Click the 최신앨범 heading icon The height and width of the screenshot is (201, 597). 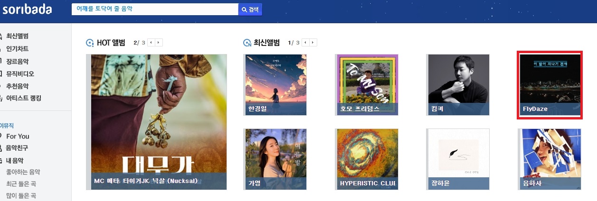pyautogui.click(x=247, y=43)
